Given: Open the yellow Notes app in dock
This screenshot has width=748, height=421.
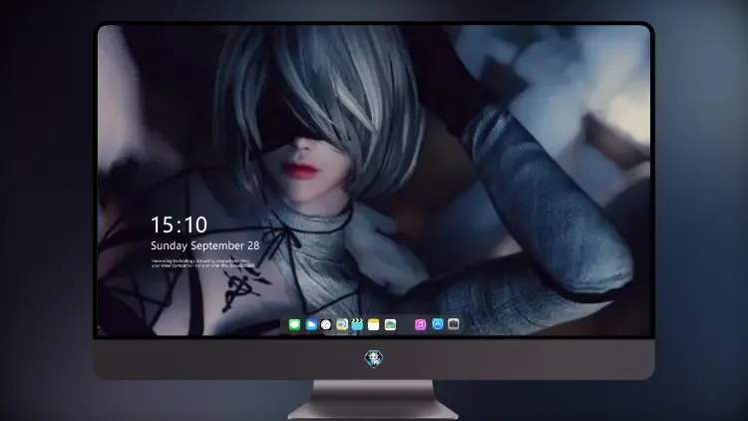Looking at the screenshot, I should click(x=374, y=324).
